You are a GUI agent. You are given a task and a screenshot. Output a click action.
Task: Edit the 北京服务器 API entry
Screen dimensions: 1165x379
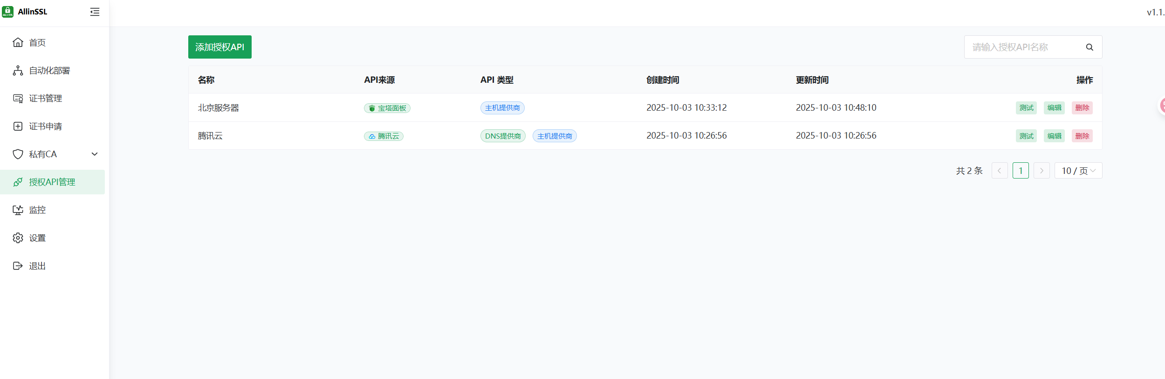1054,108
